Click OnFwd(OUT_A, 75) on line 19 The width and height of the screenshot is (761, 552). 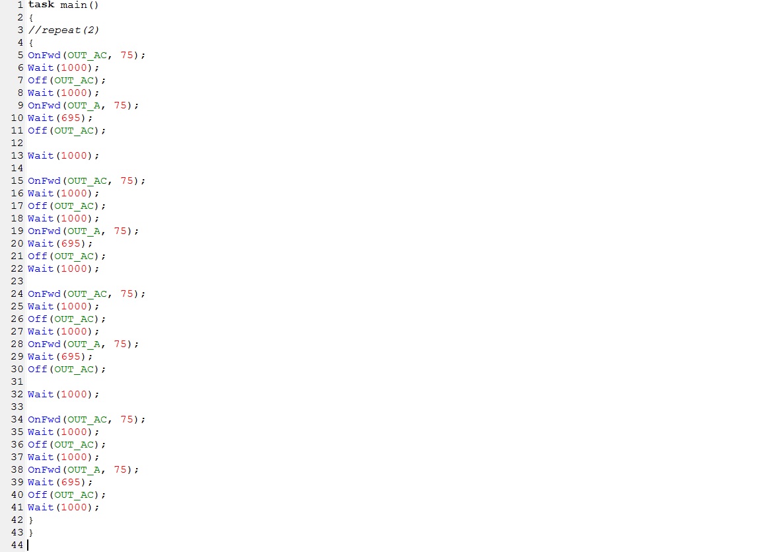(x=83, y=231)
